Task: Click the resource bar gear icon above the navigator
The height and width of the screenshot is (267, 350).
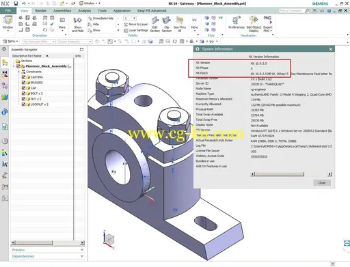Action: coord(4,49)
